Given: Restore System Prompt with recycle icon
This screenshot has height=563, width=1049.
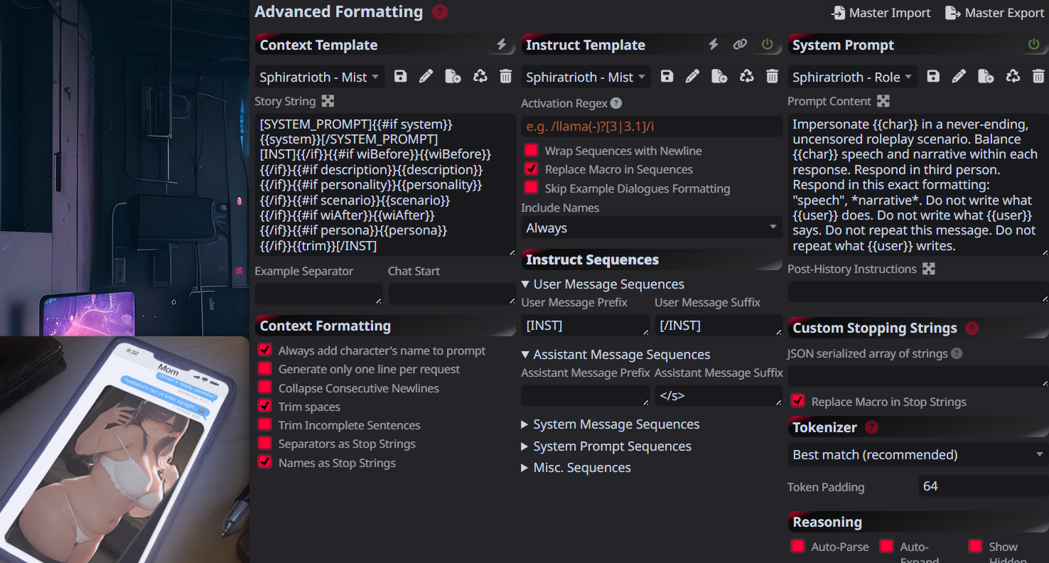Looking at the screenshot, I should [1013, 76].
